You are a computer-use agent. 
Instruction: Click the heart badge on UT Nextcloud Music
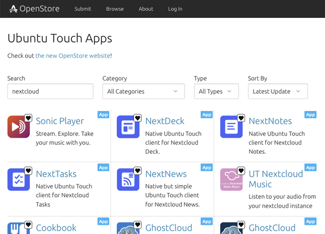coord(241,171)
